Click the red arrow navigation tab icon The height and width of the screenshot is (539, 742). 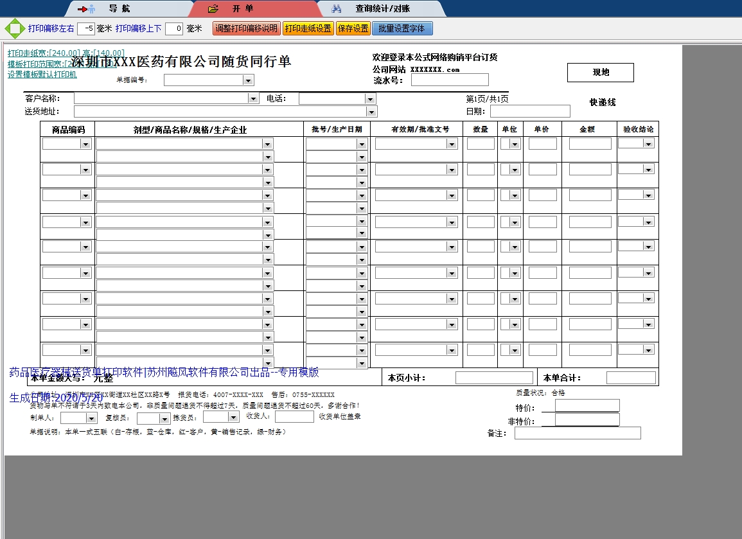click(86, 9)
